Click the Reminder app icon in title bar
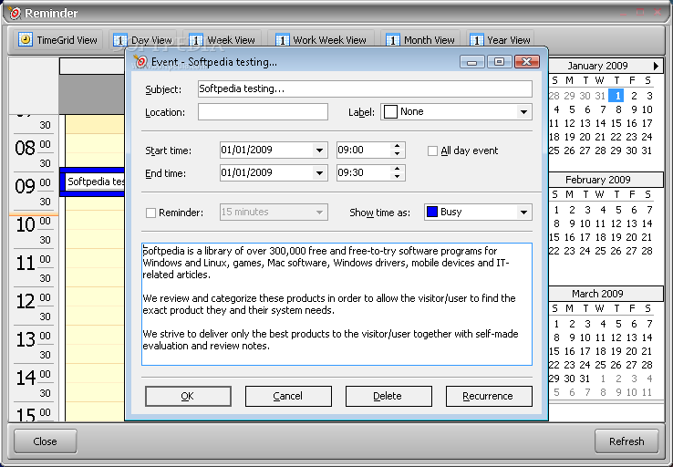This screenshot has width=673, height=467. click(x=15, y=13)
